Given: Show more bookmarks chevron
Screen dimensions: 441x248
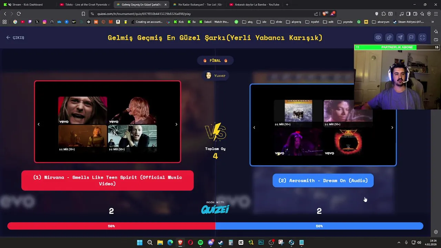Looking at the screenshot, I should tap(433, 22).
